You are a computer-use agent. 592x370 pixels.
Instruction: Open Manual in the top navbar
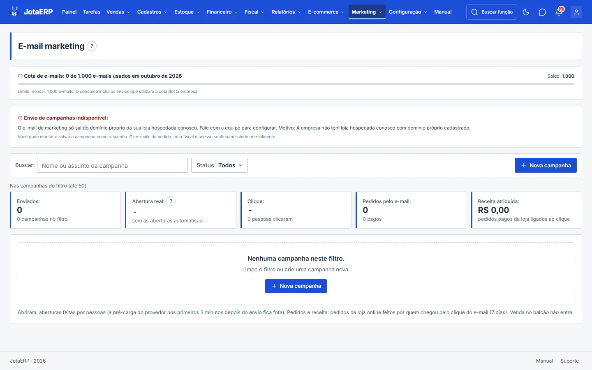[x=443, y=12]
